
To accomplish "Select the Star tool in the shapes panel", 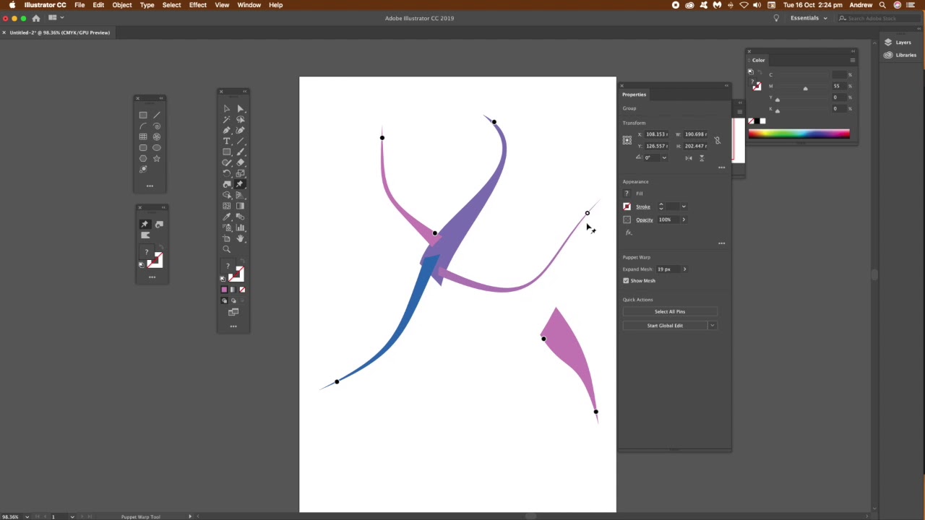I will click(x=157, y=158).
